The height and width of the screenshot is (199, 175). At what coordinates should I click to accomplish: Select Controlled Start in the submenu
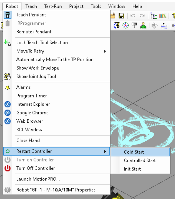[140, 160]
